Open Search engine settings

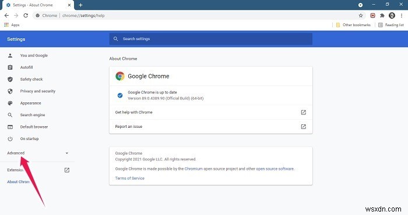[x=33, y=115]
